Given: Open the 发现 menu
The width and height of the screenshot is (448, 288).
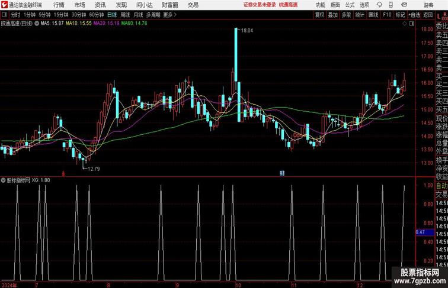Looking at the screenshot, I should click(121, 5).
